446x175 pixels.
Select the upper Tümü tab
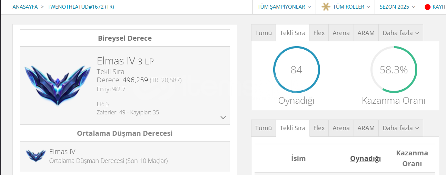coord(264,33)
